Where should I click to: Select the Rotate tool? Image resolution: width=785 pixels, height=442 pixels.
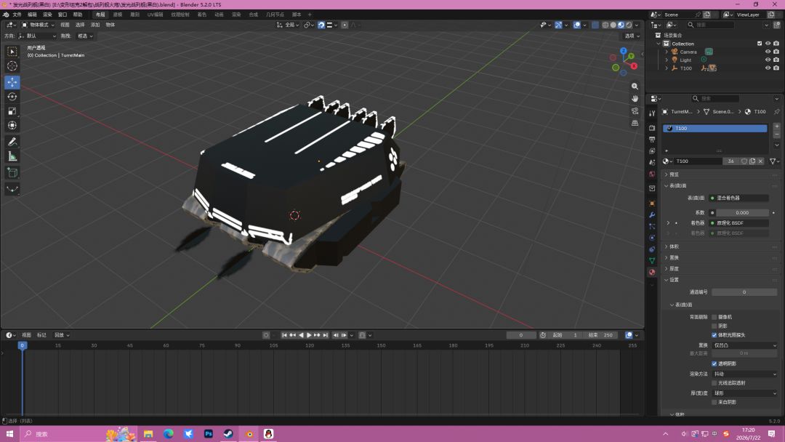click(x=12, y=97)
